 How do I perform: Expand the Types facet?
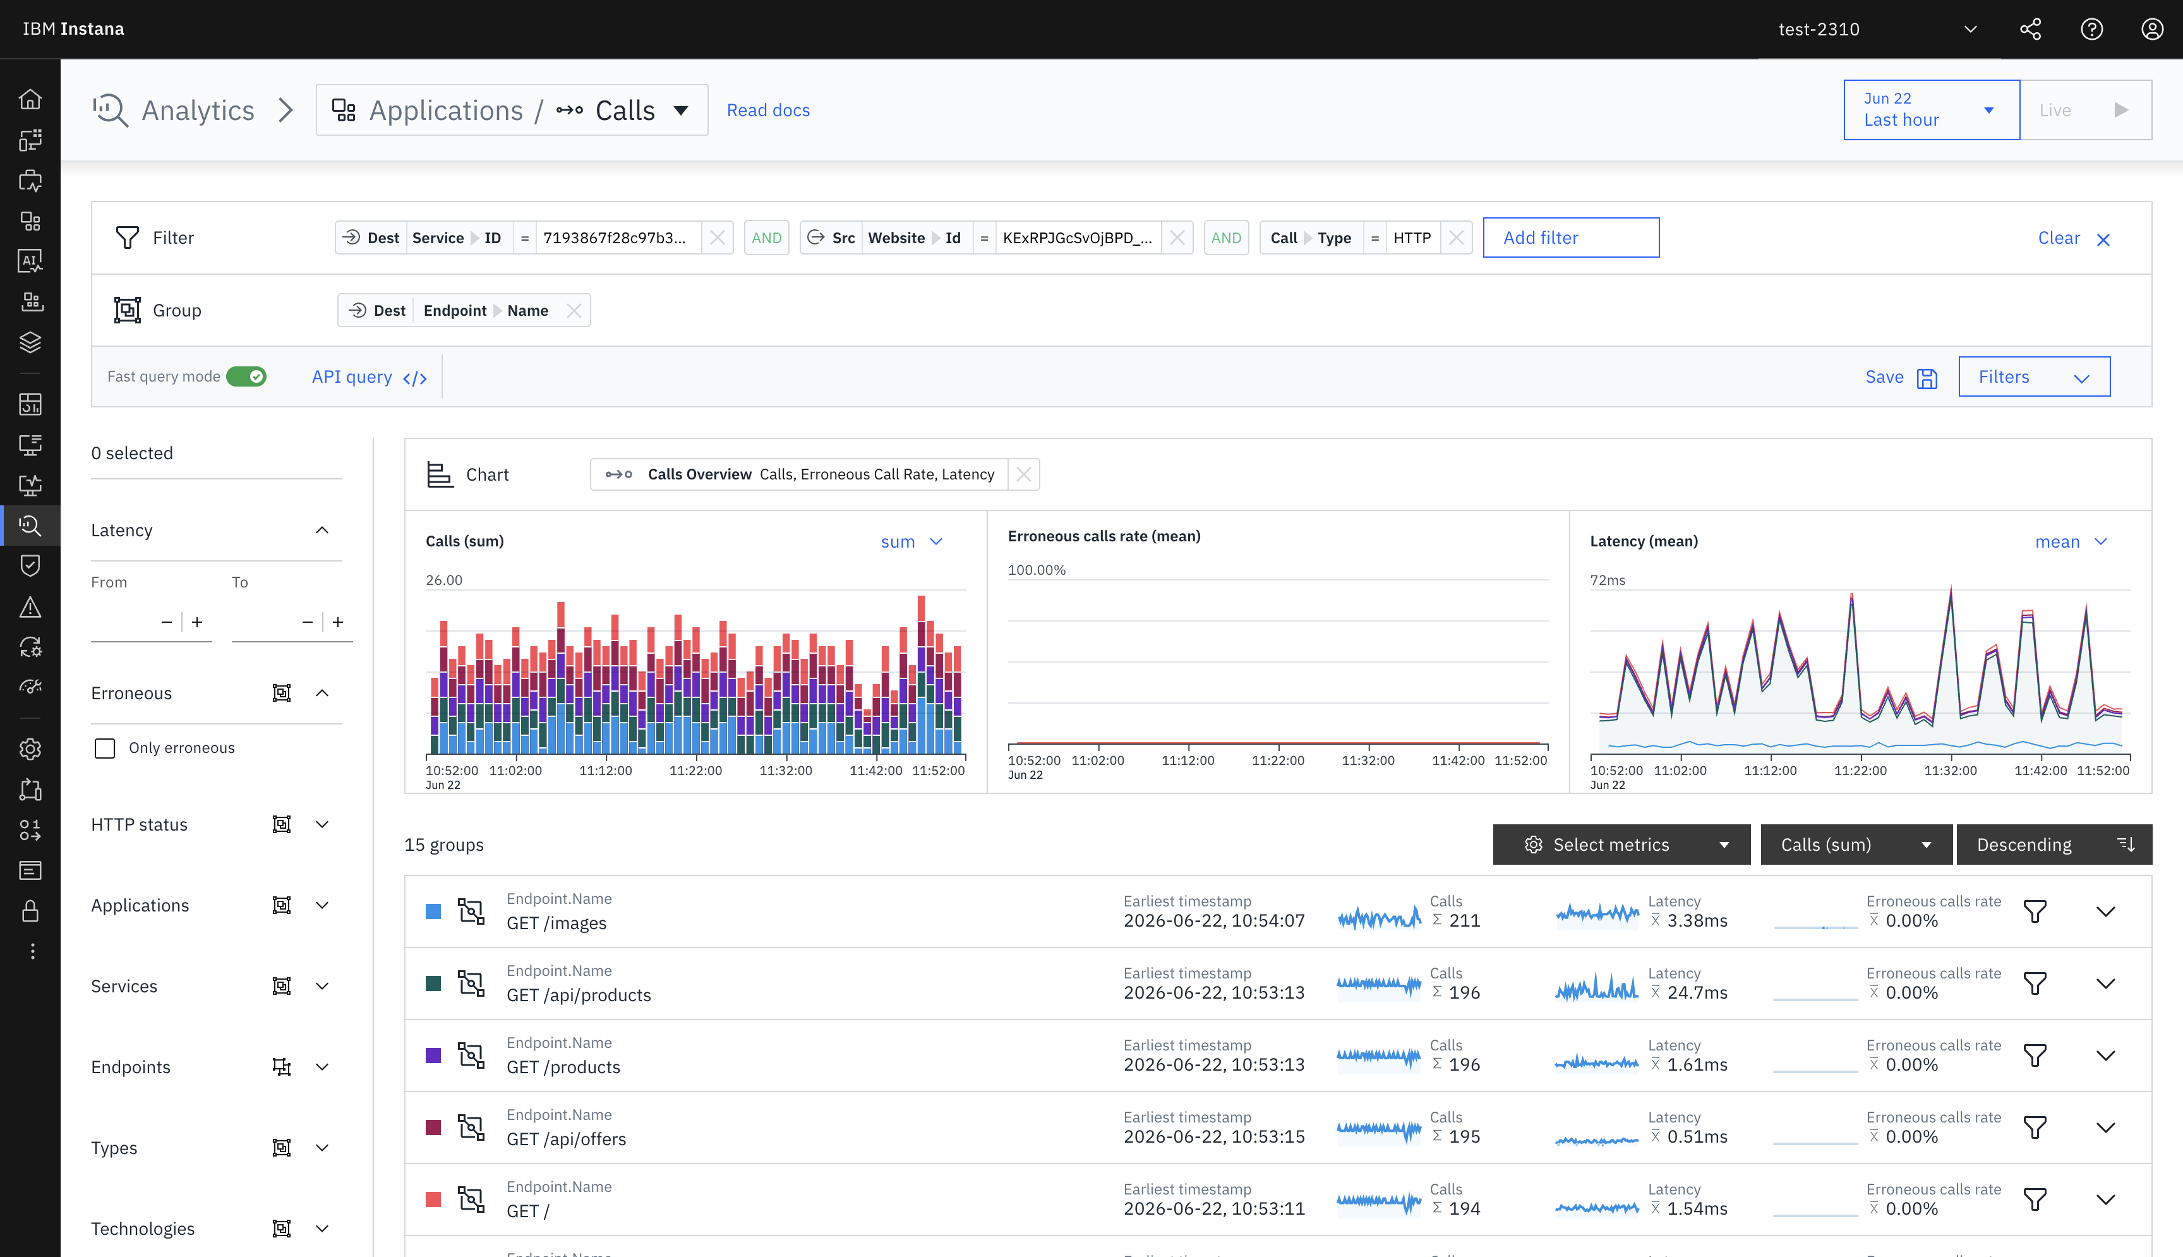pos(322,1147)
